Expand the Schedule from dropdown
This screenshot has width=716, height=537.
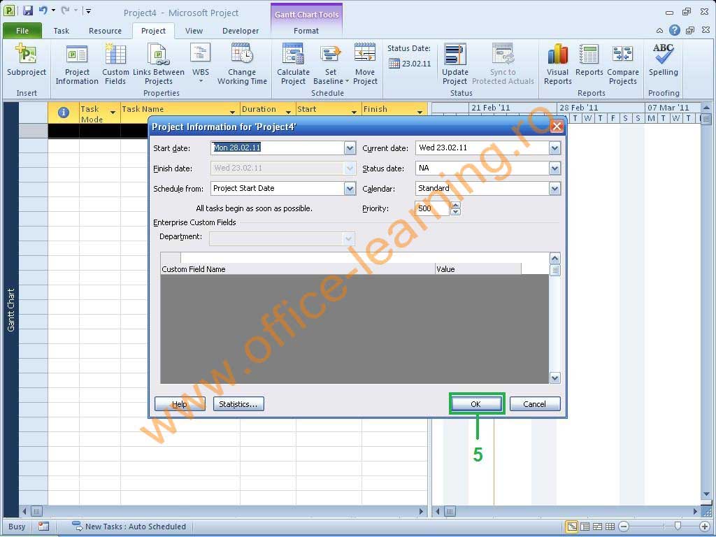(350, 189)
